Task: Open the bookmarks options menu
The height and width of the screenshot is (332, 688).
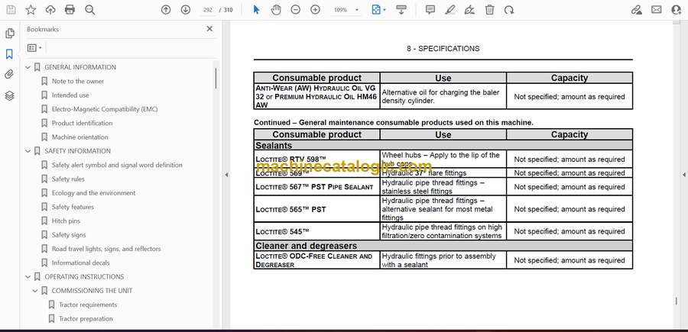Action: tap(34, 48)
